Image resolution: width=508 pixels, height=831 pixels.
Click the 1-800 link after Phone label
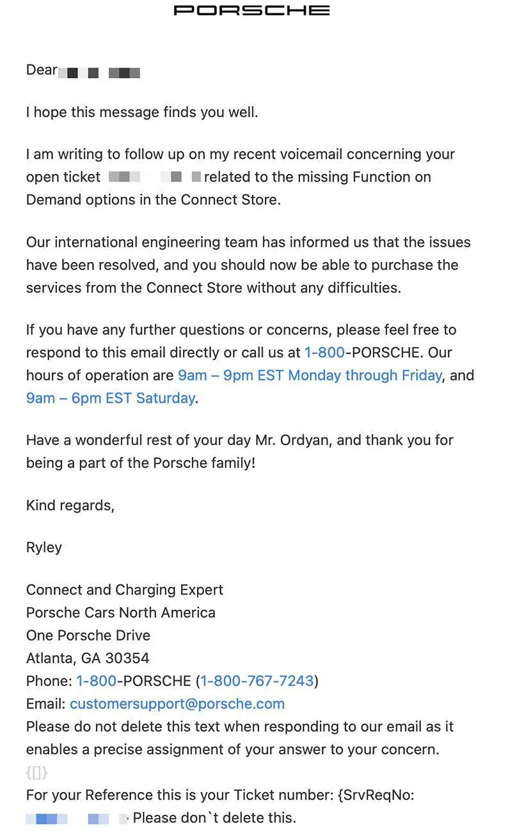click(x=96, y=681)
